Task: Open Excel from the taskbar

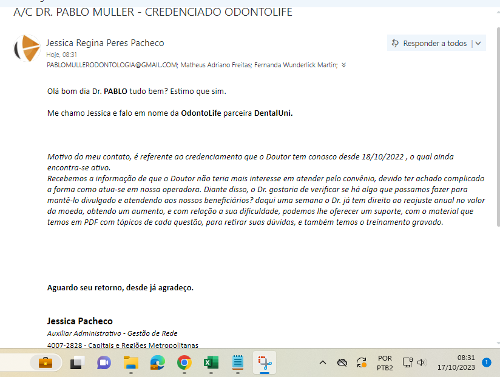Action: tap(211, 362)
